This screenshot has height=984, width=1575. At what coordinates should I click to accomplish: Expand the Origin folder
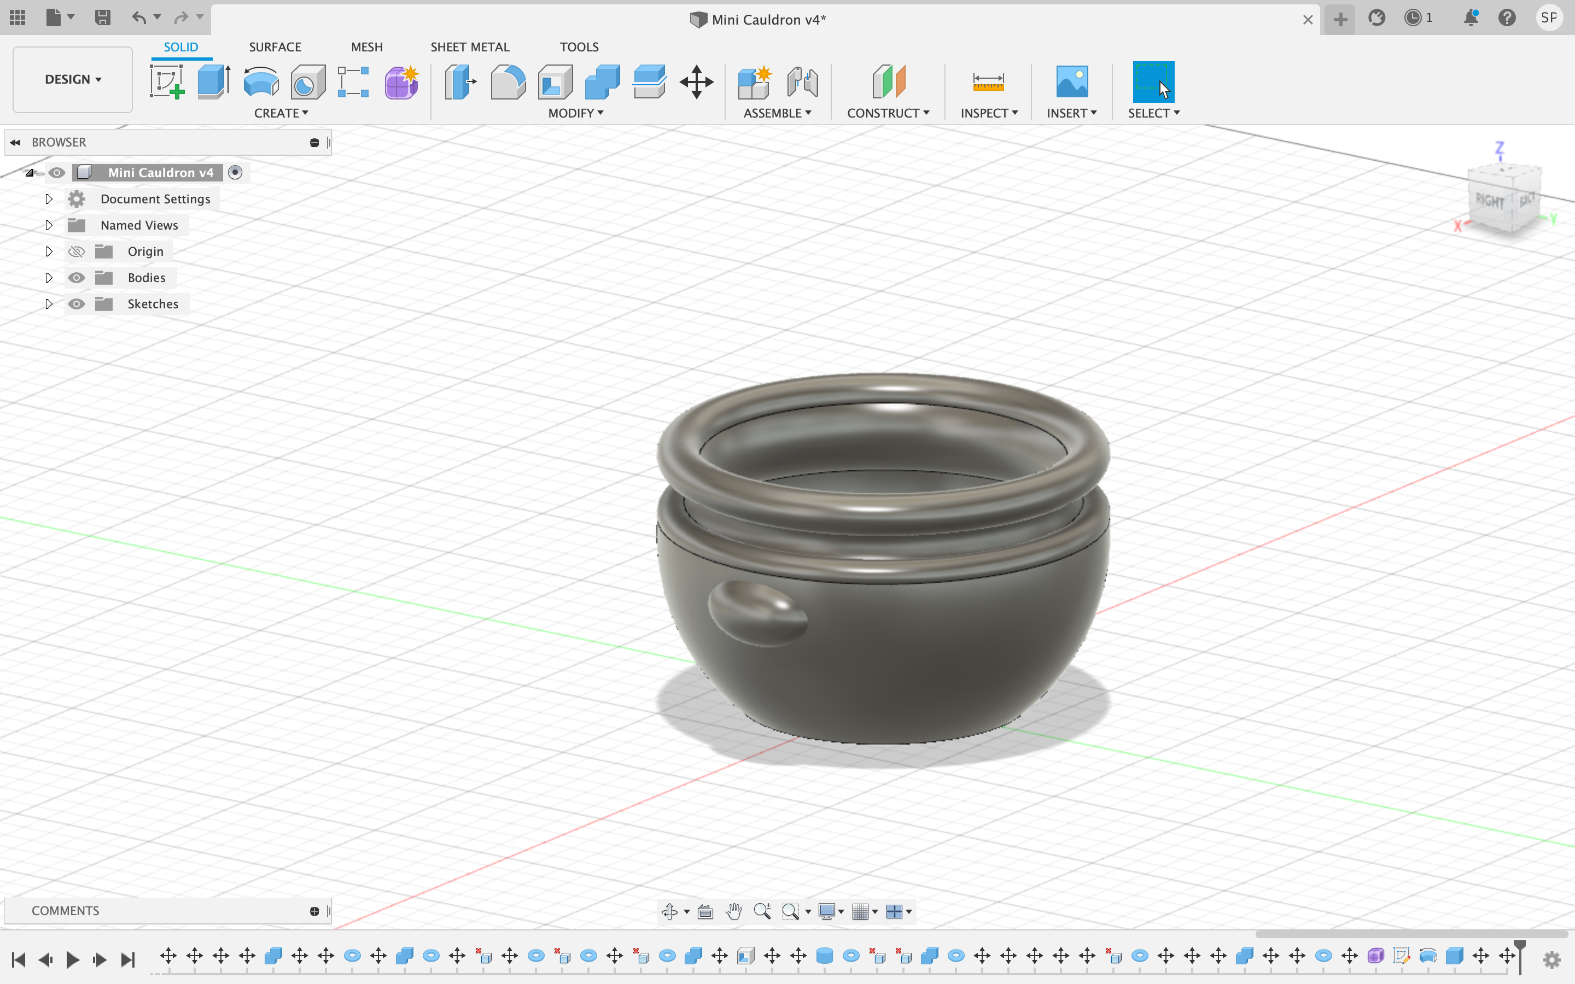48,250
